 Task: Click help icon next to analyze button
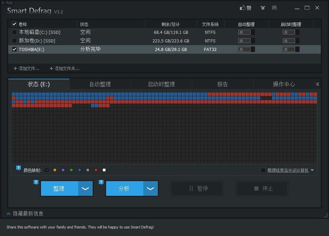pyautogui.click(x=101, y=182)
